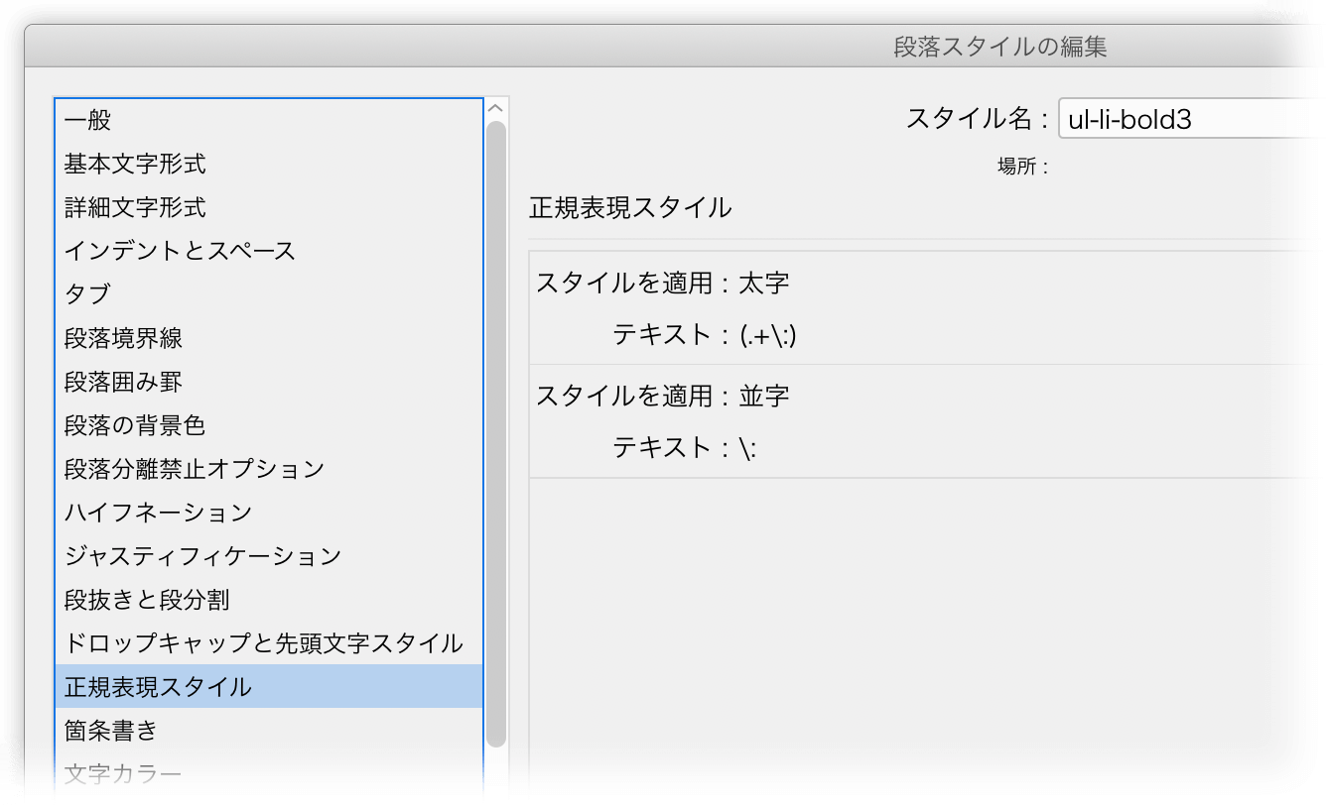Open the 詳細文字形式 category
Viewport: 1326px width, 806px height.
click(269, 207)
